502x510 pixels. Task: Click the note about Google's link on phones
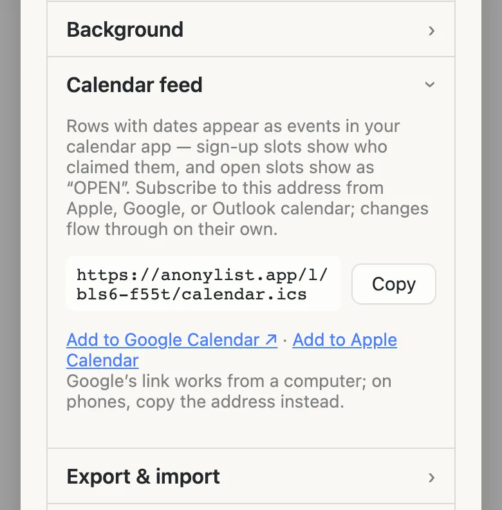[x=229, y=392]
